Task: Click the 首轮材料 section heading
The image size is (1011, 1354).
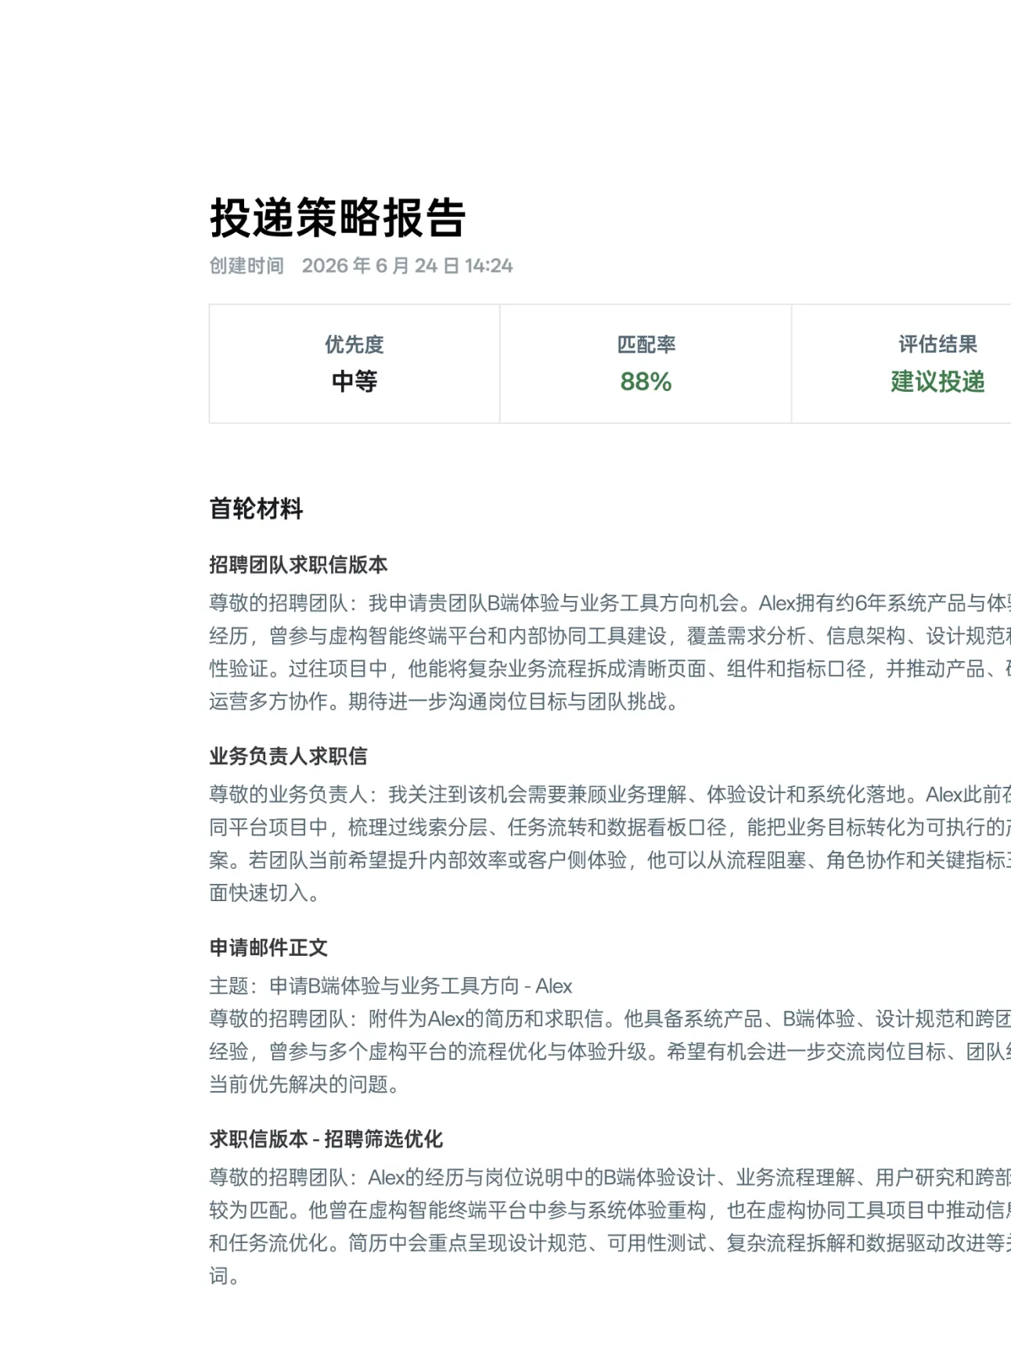Action: pos(256,508)
